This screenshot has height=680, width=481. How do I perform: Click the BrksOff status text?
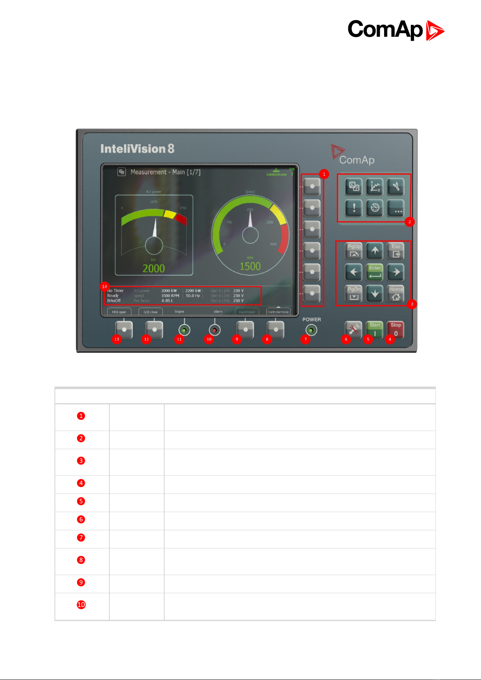[x=114, y=301]
